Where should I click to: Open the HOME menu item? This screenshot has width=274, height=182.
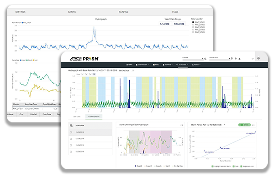pyautogui.click(x=129, y=65)
